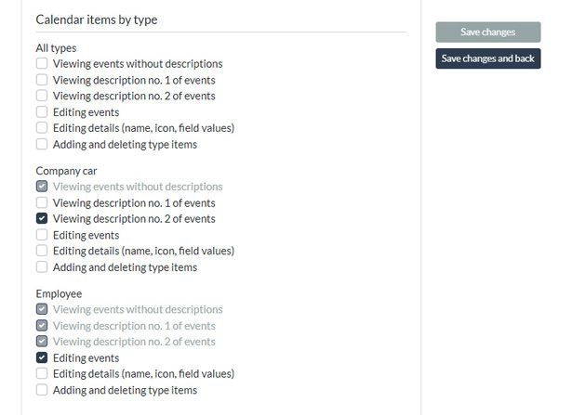Viewport: 572px width, 415px height.
Task: Tick Company car Editing details checkbox
Action: click(x=42, y=251)
